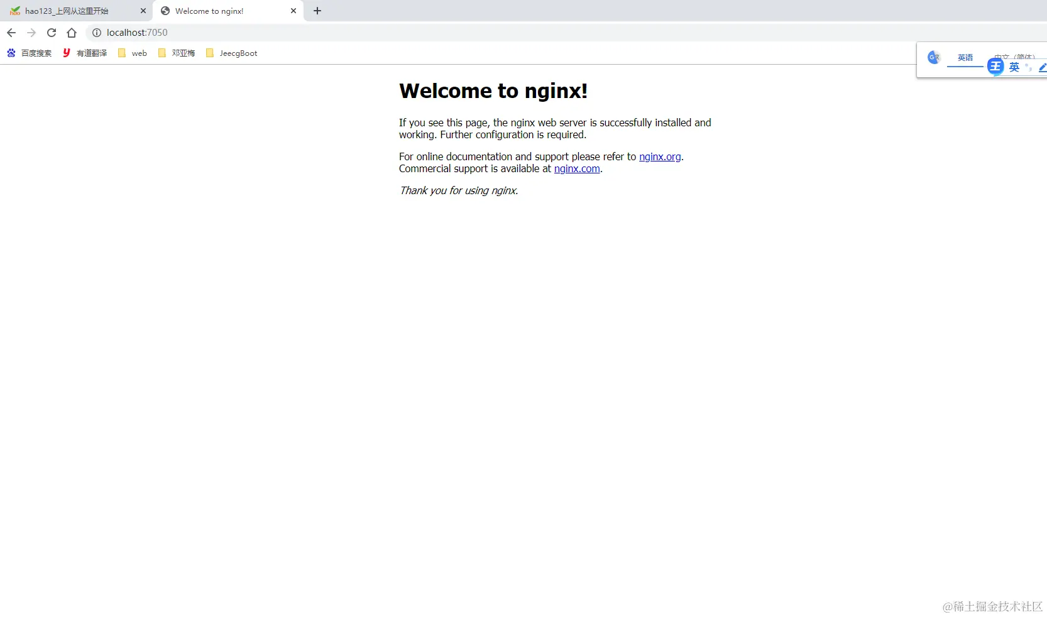Open the JeecgBoot bookmarks folder
The width and height of the screenshot is (1047, 617).
coord(232,53)
